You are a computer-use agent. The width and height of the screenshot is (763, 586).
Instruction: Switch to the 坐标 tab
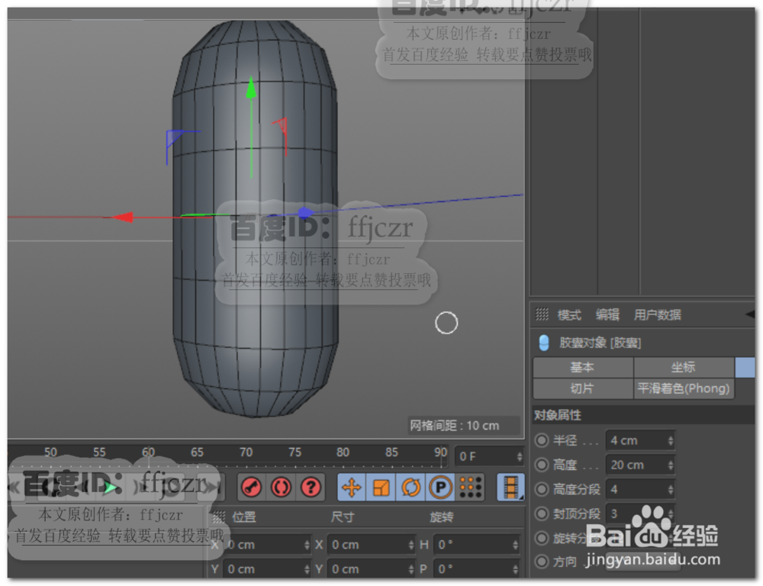[684, 367]
